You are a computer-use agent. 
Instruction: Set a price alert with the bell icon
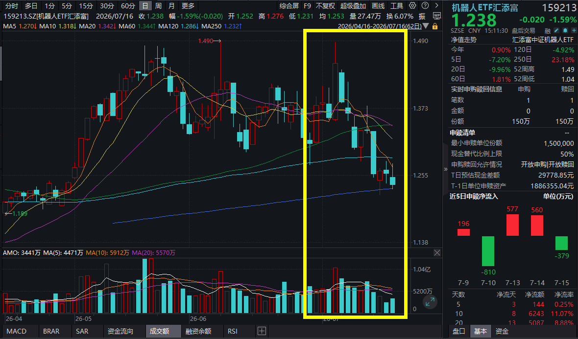[565, 30]
